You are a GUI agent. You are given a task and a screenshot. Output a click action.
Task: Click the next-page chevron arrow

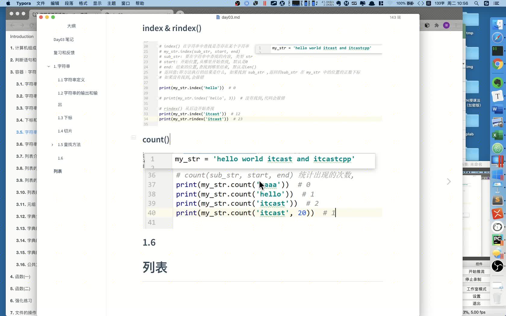[x=449, y=181]
